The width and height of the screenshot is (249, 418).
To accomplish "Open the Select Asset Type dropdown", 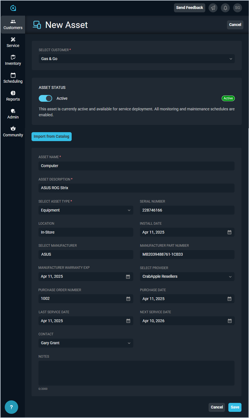I will [86, 210].
